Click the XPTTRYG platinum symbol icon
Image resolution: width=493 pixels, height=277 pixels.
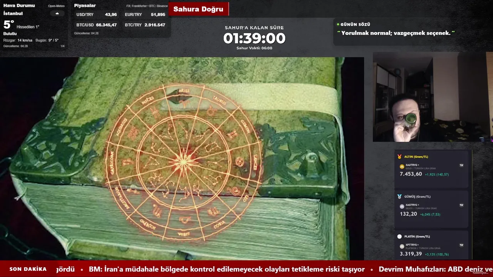tap(402, 246)
